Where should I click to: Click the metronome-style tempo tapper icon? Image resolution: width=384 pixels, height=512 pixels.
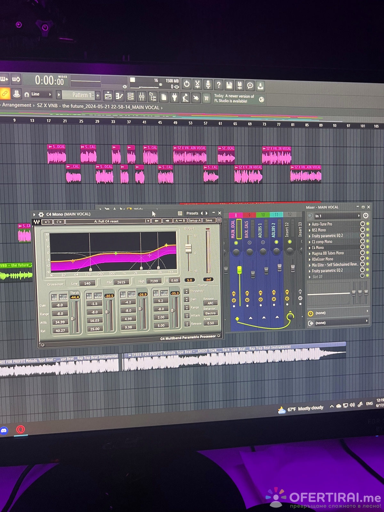[x=185, y=97]
